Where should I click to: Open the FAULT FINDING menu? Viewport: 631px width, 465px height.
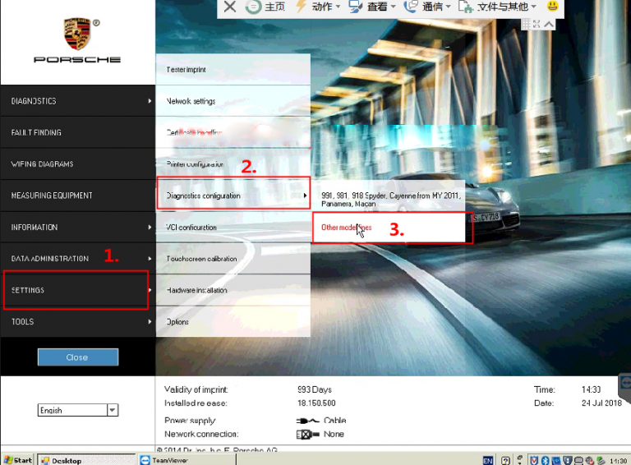(x=78, y=132)
